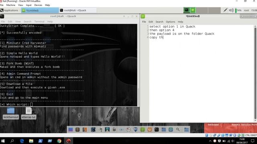The image size is (257, 144).
Task: Open the volume control in Kali panel
Action: 231,10
